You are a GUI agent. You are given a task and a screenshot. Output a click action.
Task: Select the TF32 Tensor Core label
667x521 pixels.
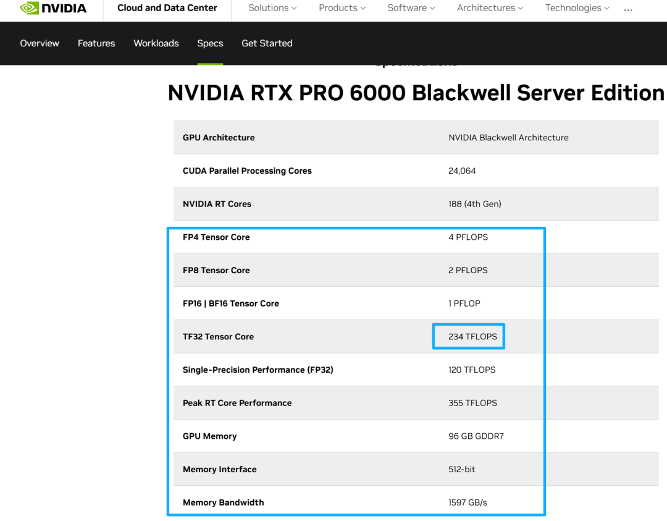[x=218, y=337]
